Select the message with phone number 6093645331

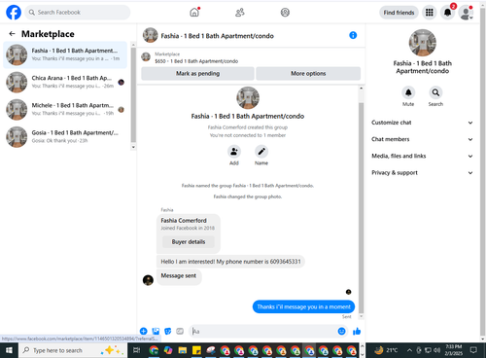click(230, 262)
